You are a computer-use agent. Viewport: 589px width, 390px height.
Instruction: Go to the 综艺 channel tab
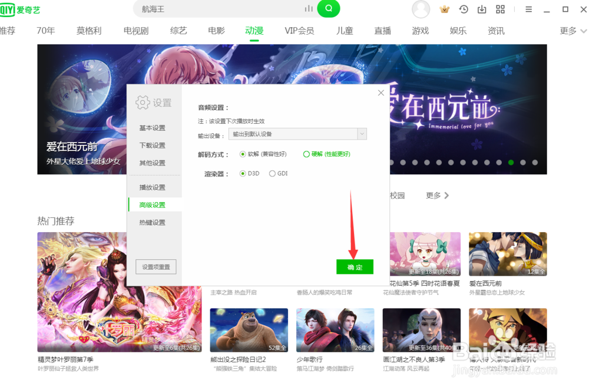pos(178,31)
